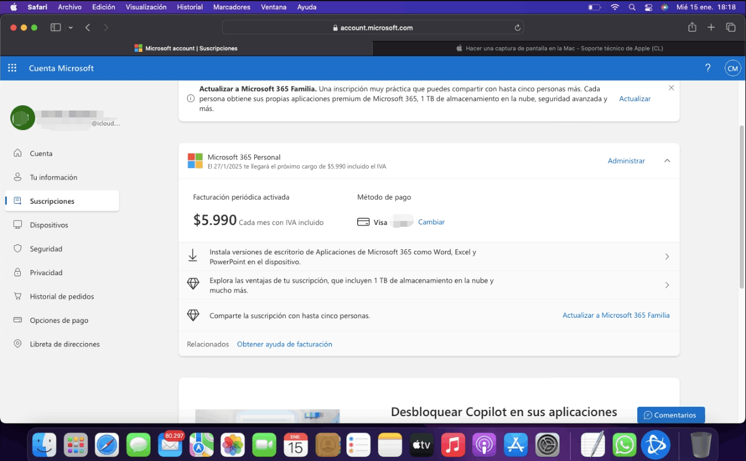Open a new tab with plus icon
Screen dimensions: 746x461
pos(711,28)
